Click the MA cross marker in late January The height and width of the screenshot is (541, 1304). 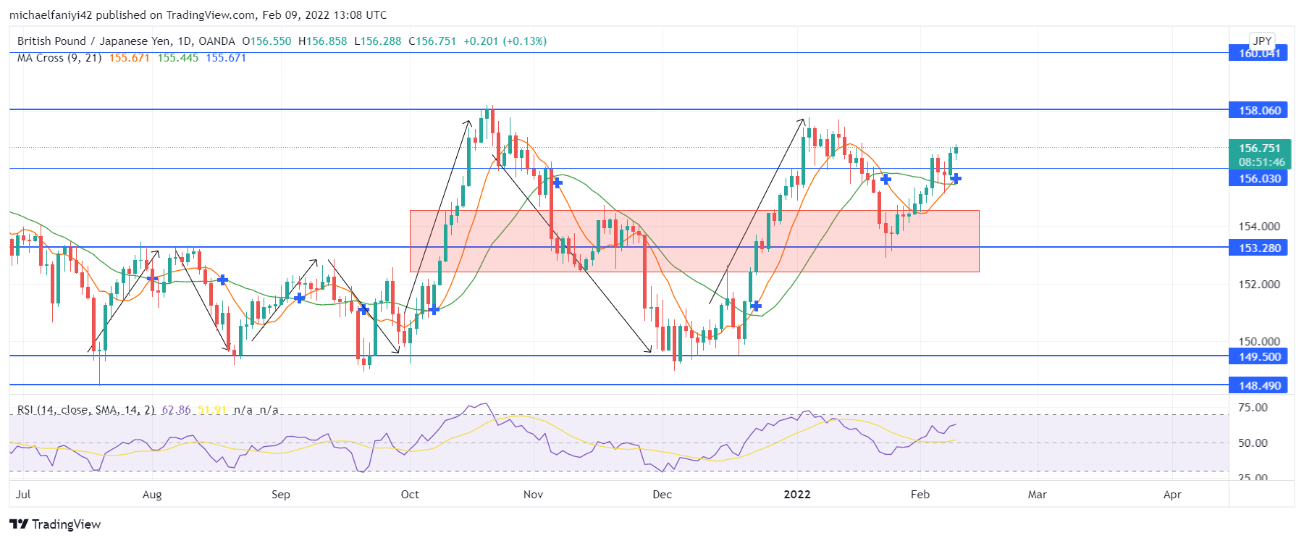pyautogui.click(x=886, y=178)
